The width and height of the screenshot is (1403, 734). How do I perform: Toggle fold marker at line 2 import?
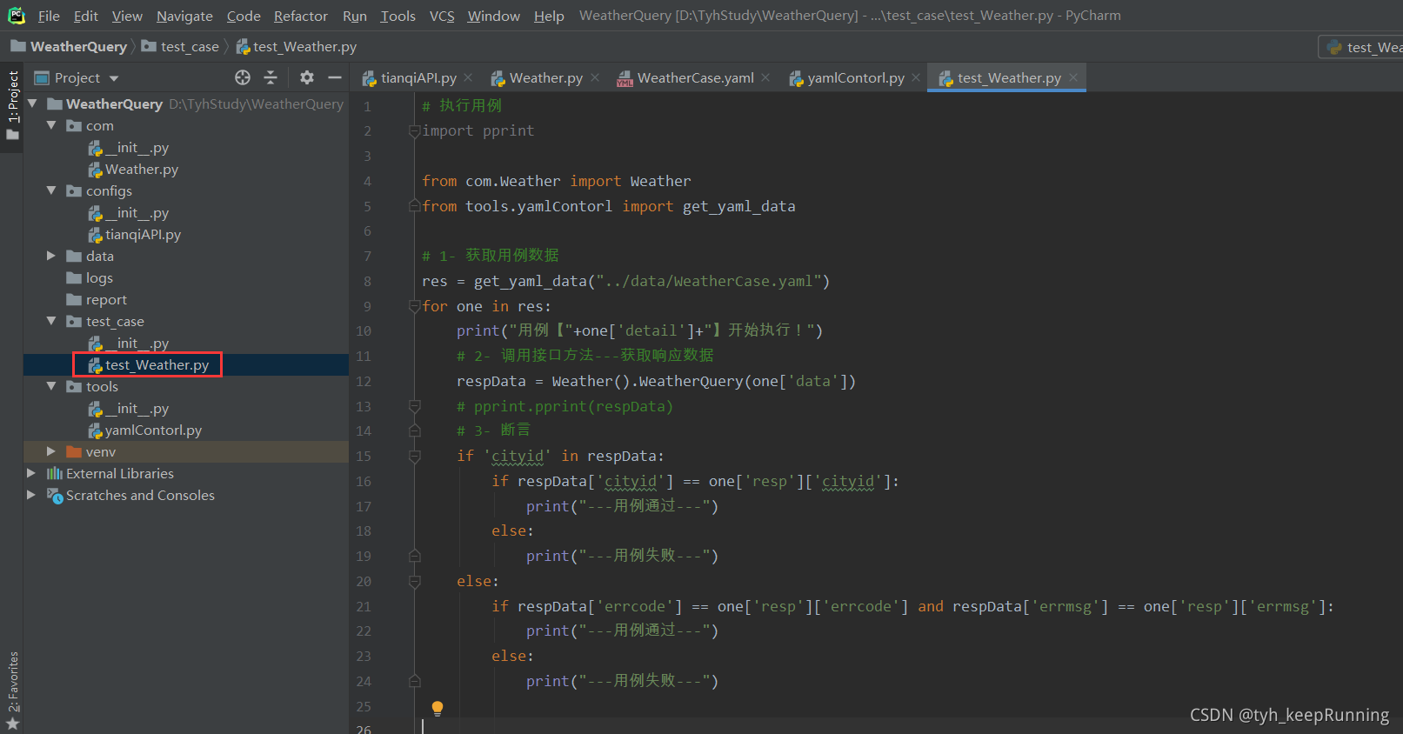(x=415, y=131)
